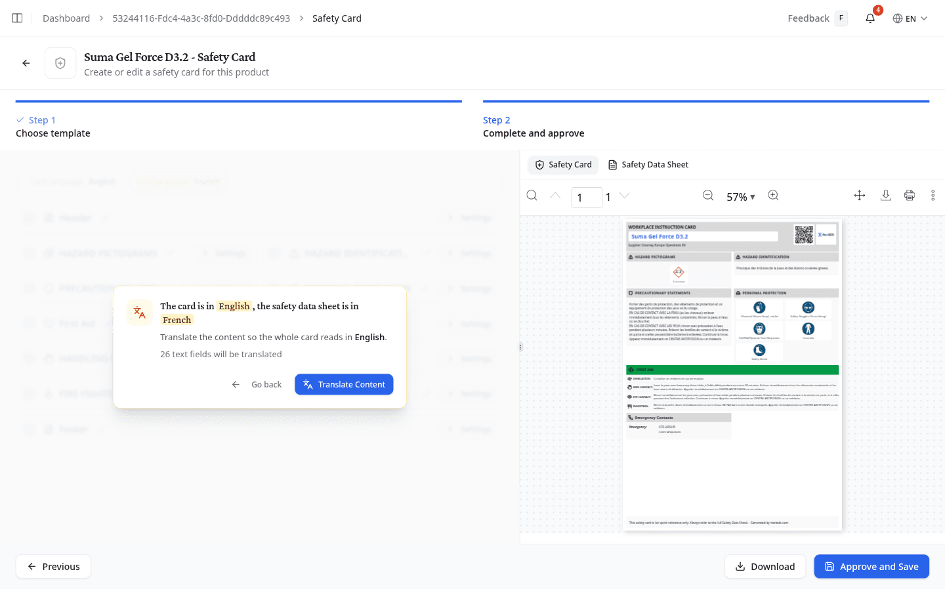The width and height of the screenshot is (945, 591).
Task: Click the Previous button
Action: point(53,567)
